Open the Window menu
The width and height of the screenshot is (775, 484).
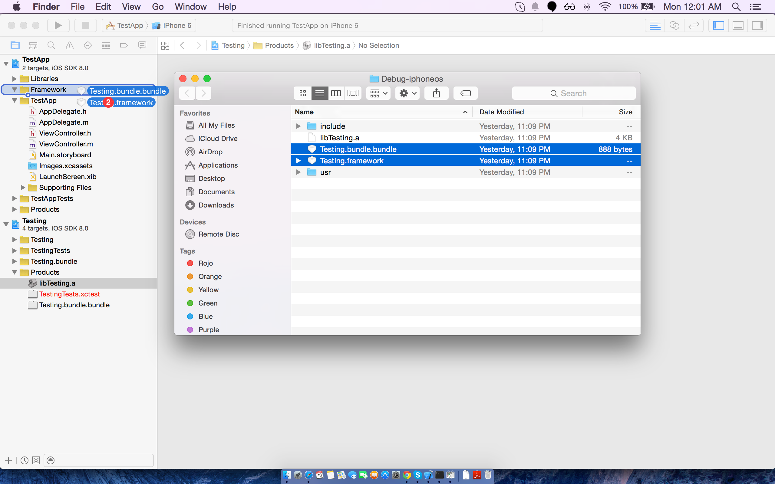coord(190,7)
